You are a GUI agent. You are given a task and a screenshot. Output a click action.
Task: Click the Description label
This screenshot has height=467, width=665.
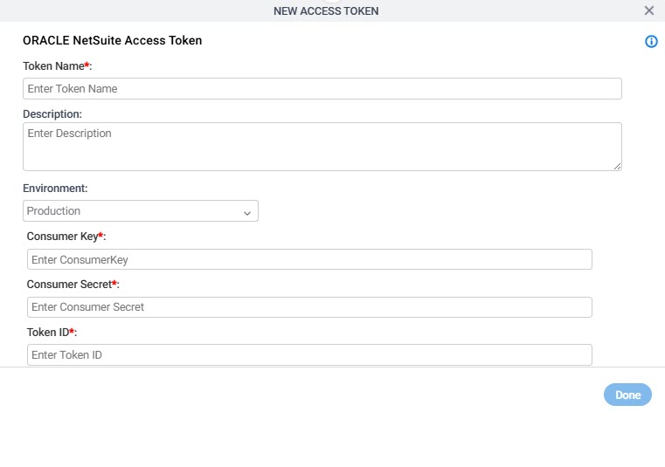52,114
